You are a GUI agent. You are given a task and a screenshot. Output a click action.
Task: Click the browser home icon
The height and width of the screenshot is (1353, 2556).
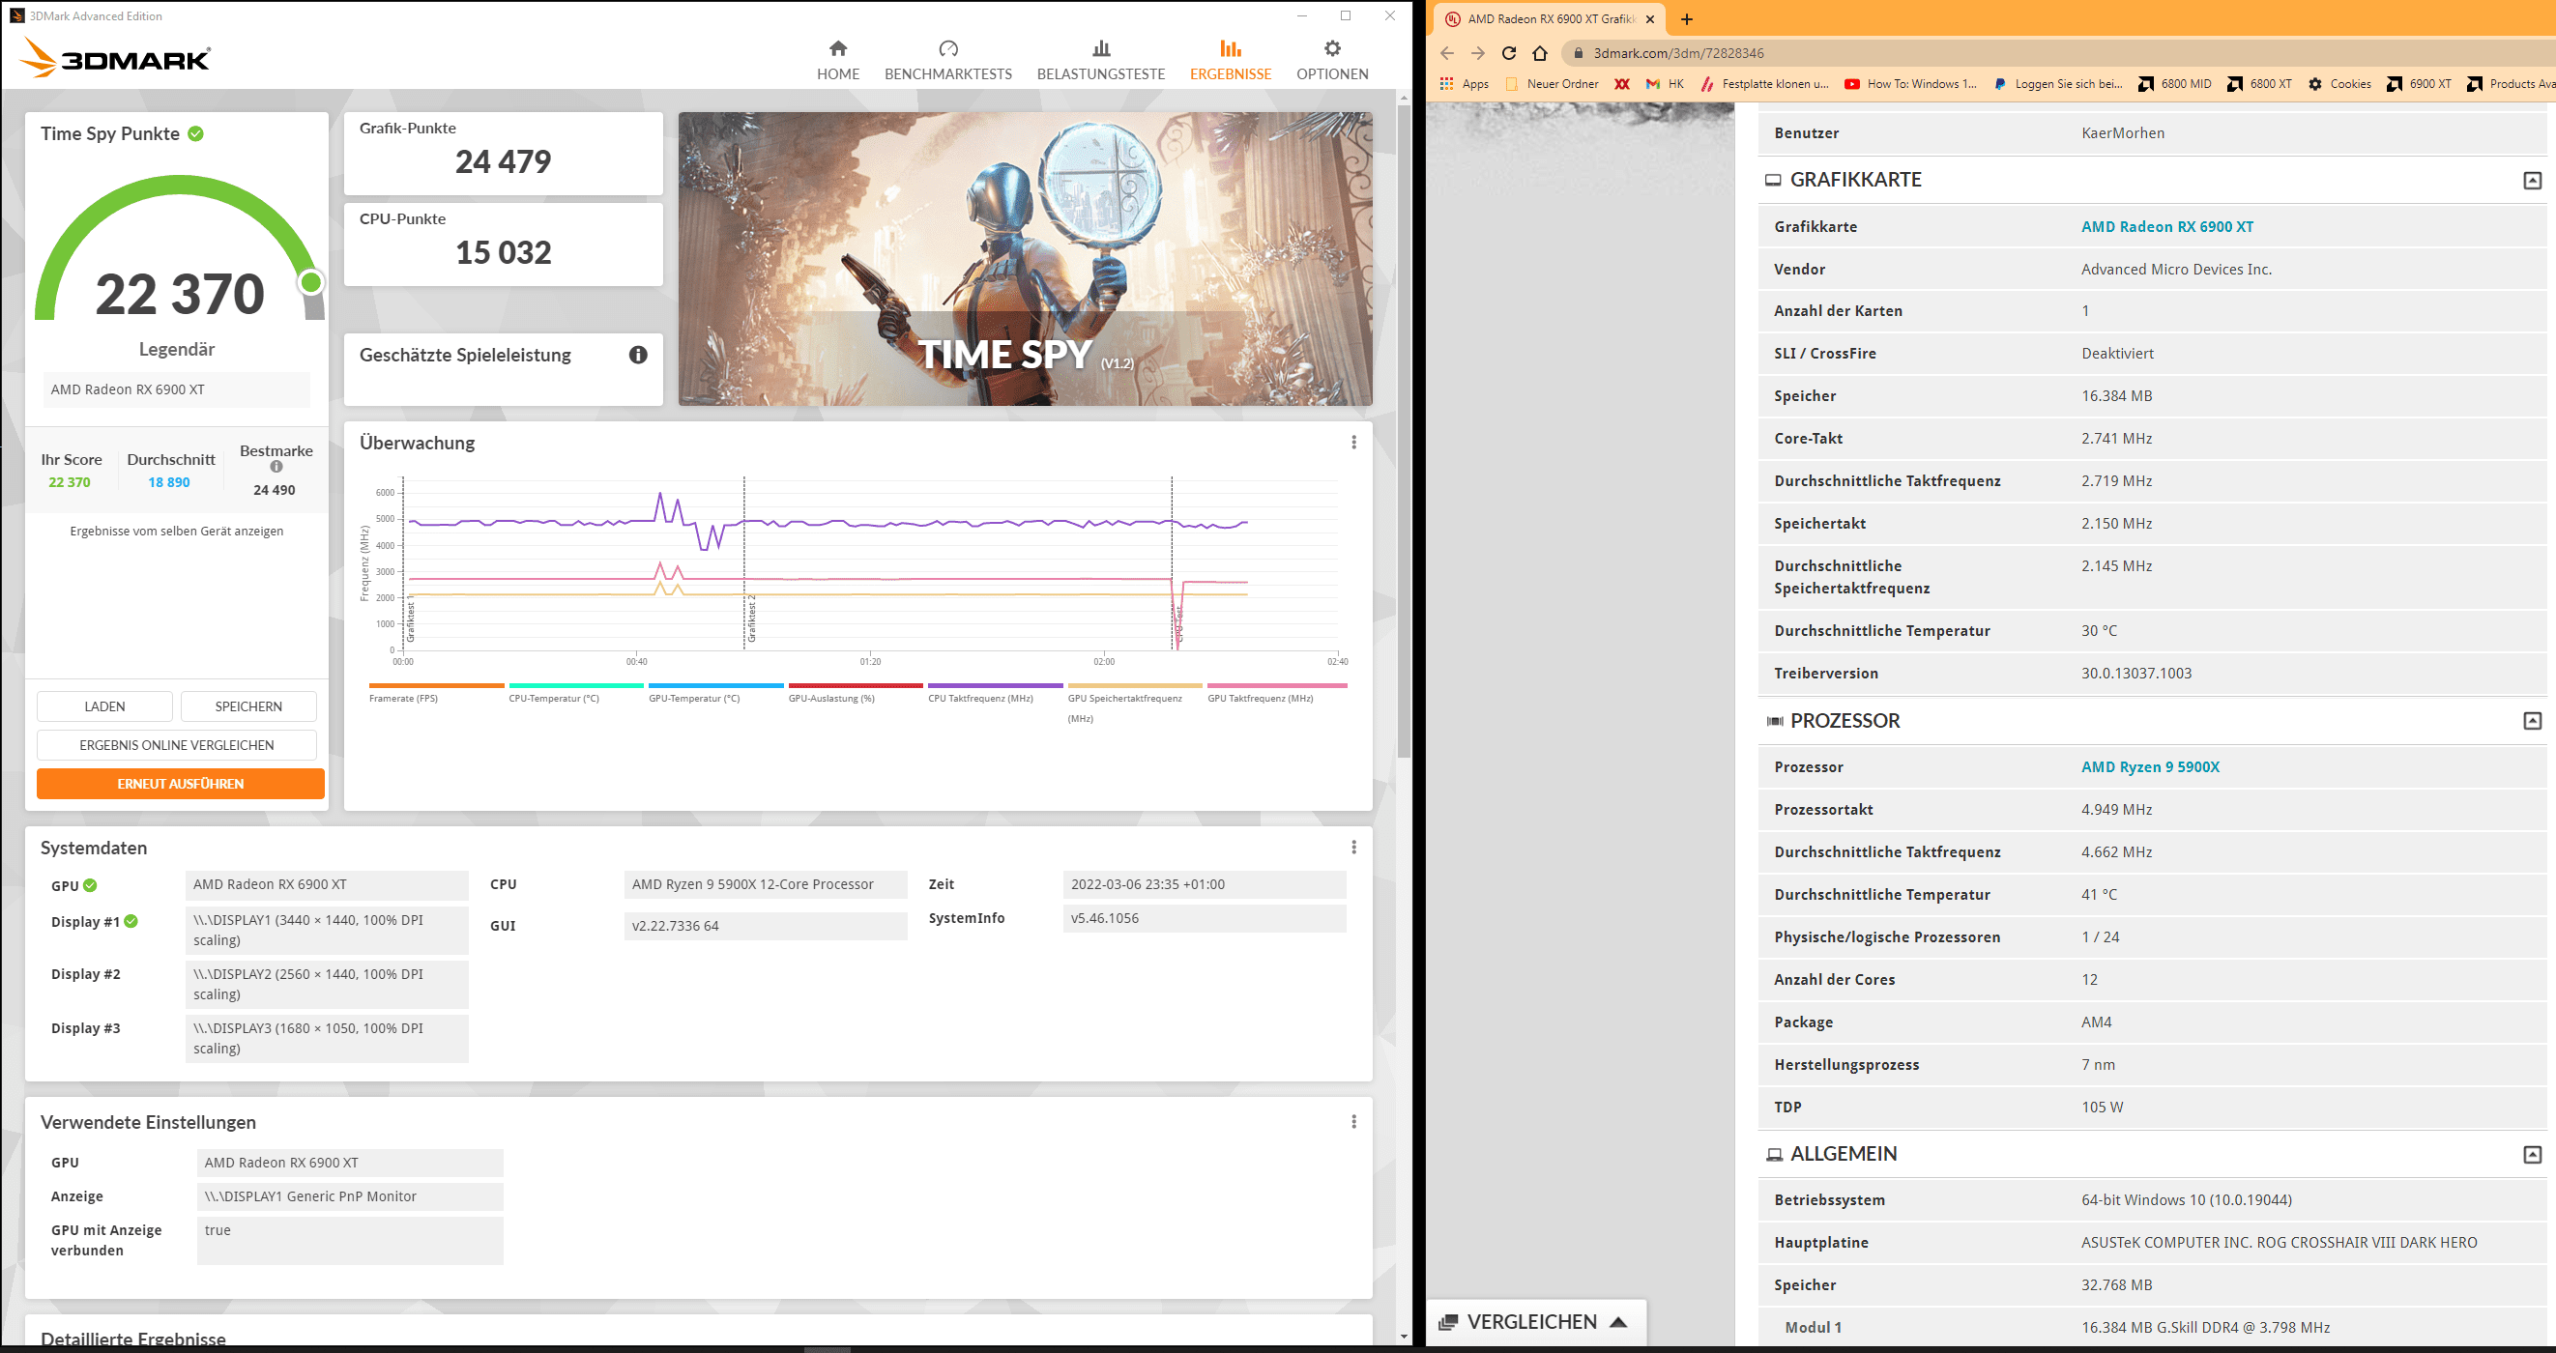[x=1540, y=53]
